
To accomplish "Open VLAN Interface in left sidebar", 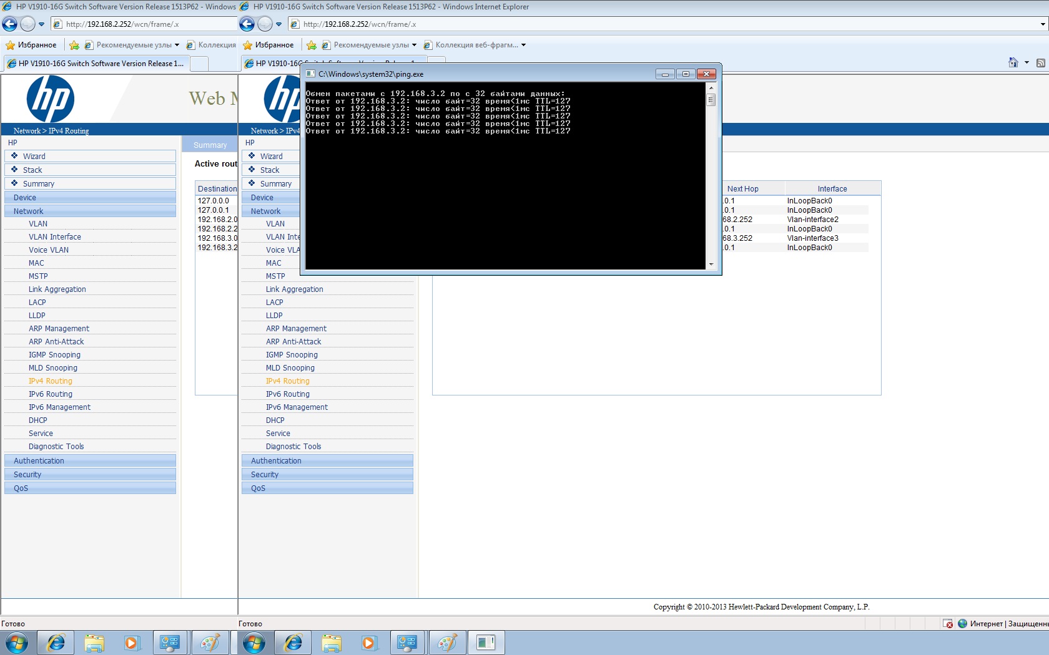I will click(x=55, y=237).
